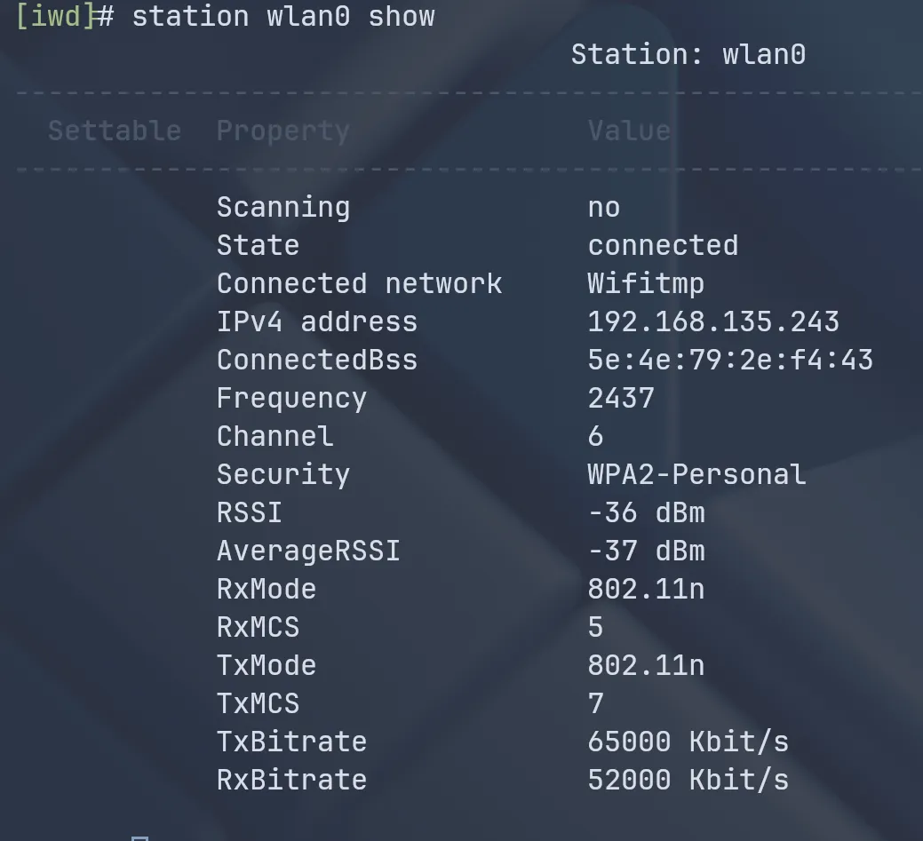This screenshot has height=841, width=923.
Task: Click the Property column header
Action: (x=282, y=131)
